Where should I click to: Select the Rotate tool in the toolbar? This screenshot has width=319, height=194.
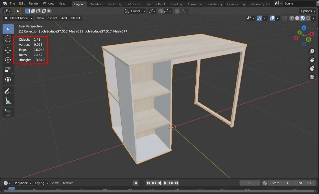pyautogui.click(x=8, y=60)
